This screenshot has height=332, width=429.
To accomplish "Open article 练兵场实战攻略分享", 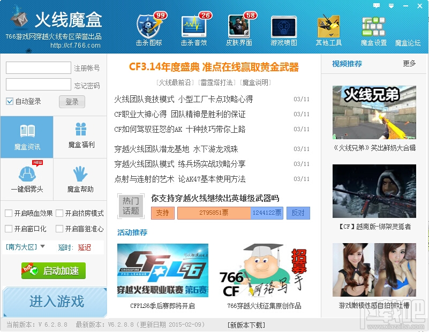I will pos(180,164).
